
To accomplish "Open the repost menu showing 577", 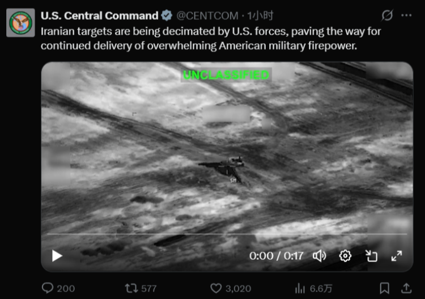I will tap(132, 288).
